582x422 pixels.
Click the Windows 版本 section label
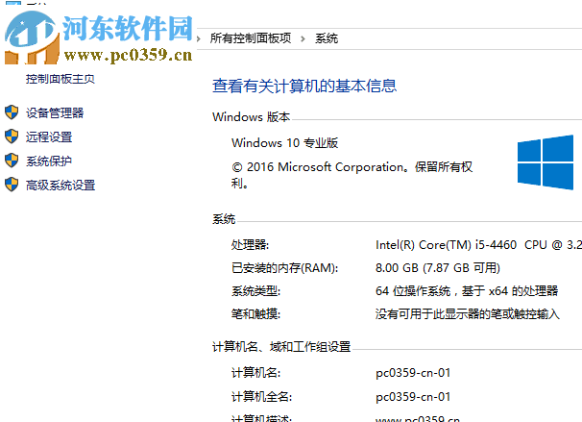pyautogui.click(x=251, y=117)
